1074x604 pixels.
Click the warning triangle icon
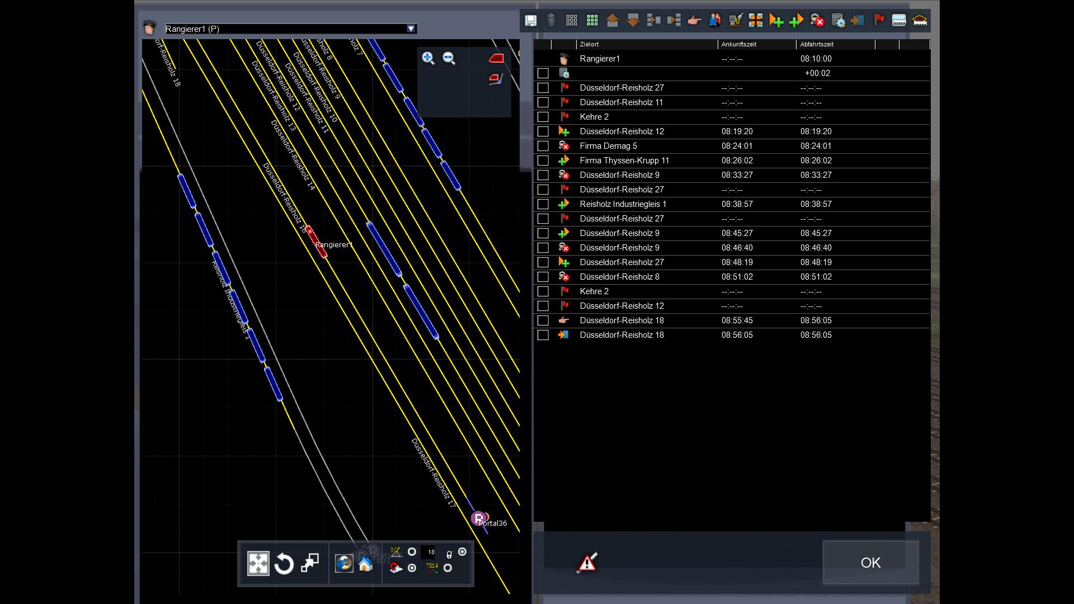pyautogui.click(x=587, y=563)
